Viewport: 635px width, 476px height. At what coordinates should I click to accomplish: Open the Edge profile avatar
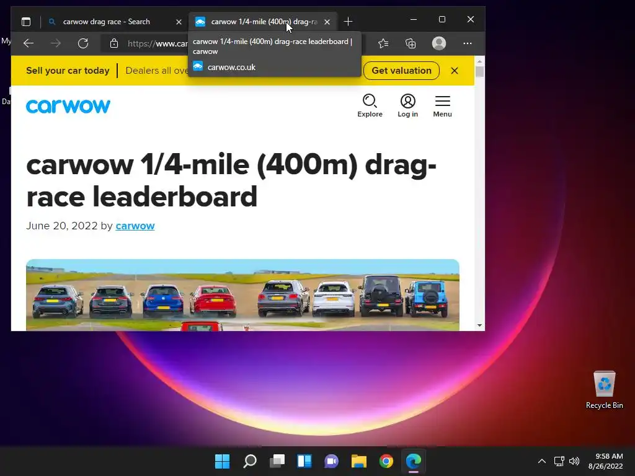439,43
